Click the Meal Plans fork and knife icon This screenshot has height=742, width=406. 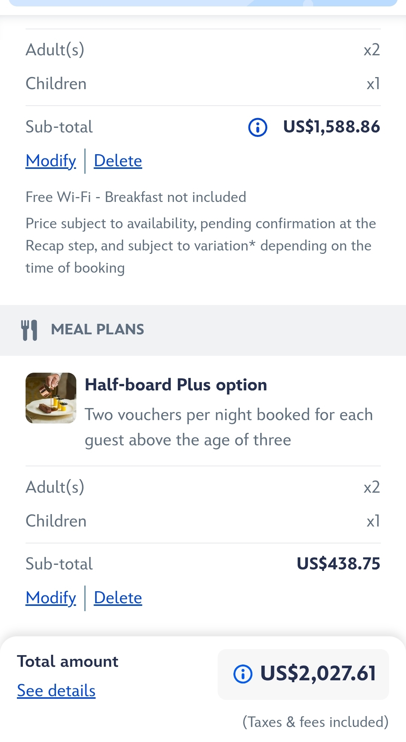tap(29, 330)
